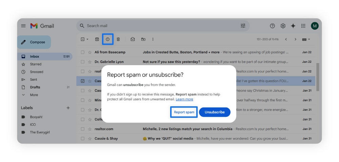Star the Ali from Basecamp email

90,52
